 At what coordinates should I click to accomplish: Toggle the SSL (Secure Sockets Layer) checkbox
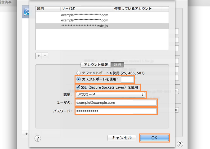click(78, 87)
